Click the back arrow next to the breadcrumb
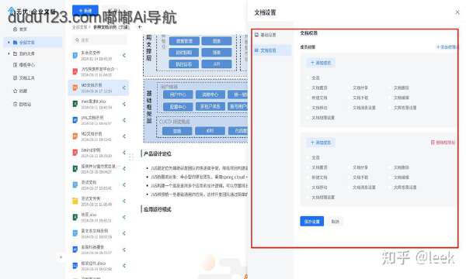466x279 pixels. (x=140, y=27)
